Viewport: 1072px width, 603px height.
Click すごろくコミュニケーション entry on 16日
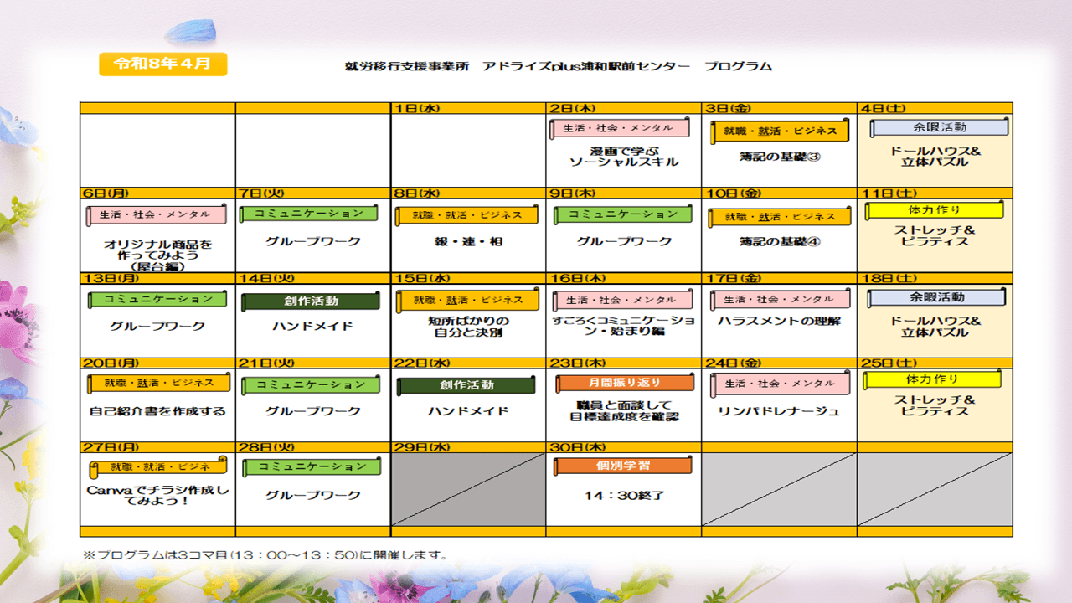(623, 327)
